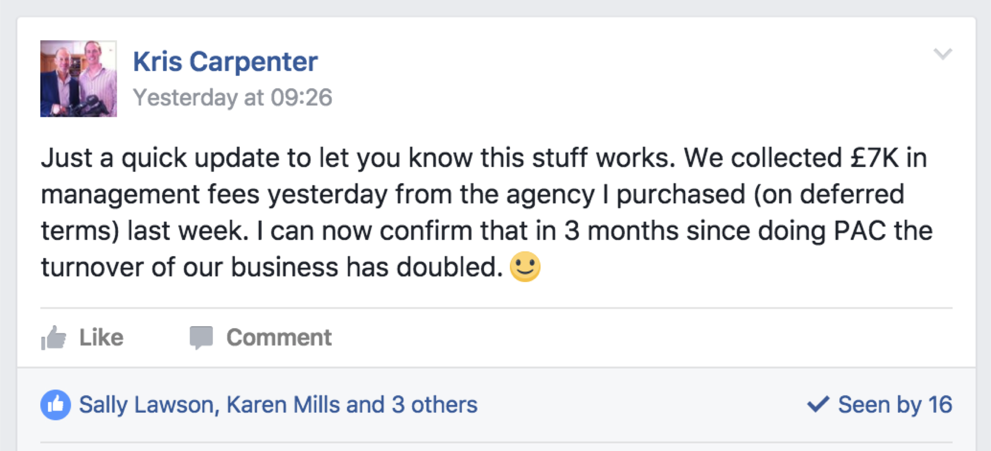
Task: Click 'management fees' in the post text
Action: (150, 194)
